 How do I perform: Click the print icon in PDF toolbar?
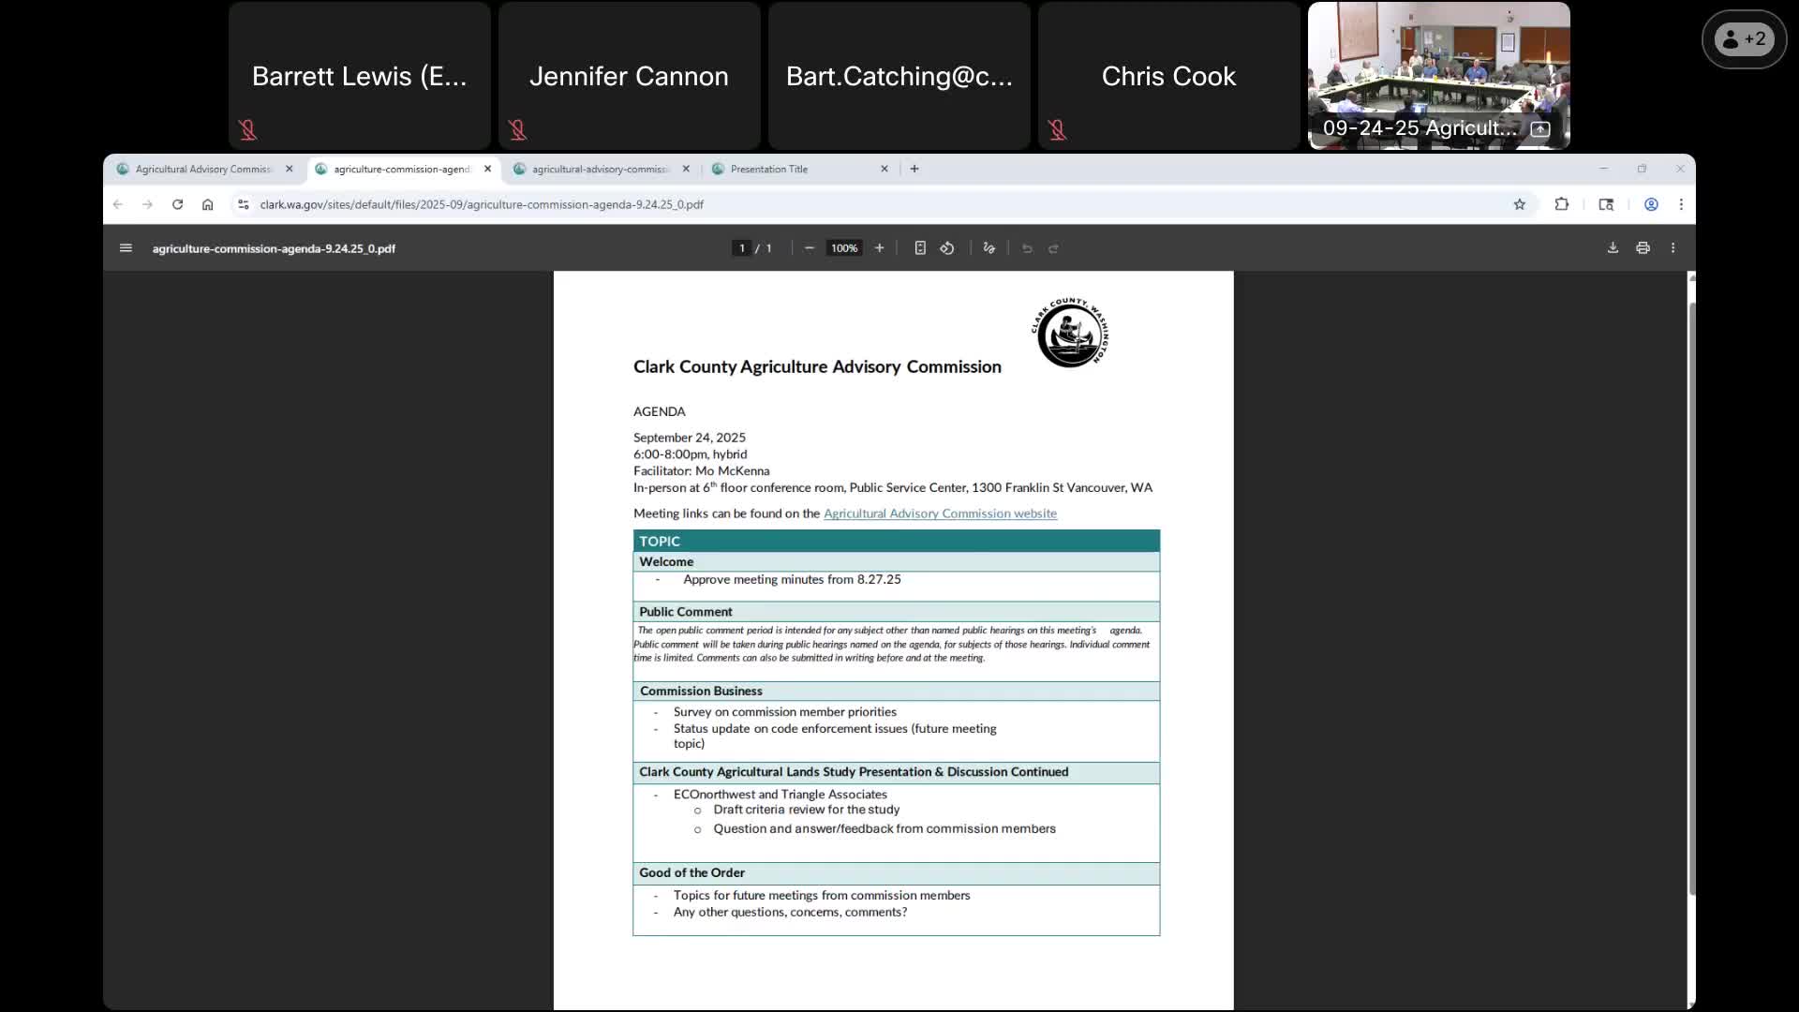coord(1643,248)
